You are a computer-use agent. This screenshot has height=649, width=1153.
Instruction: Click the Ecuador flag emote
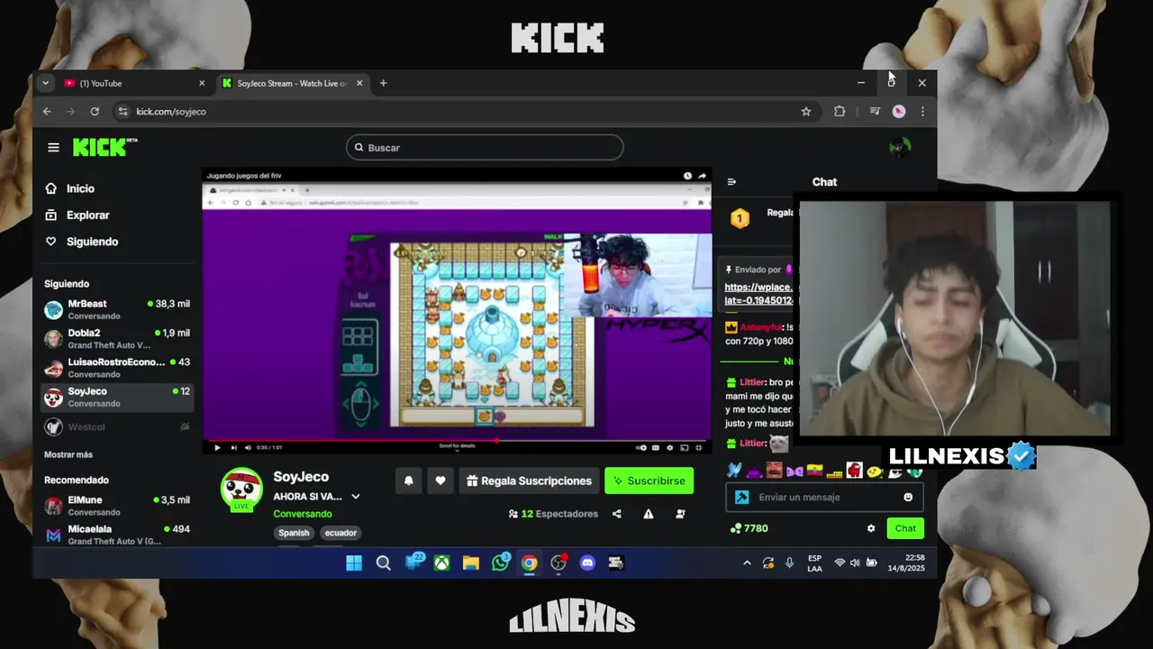(x=814, y=471)
